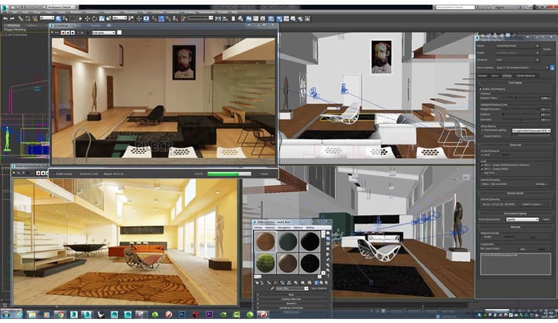558x323 pixels.
Task: Expand the first rollout in Material Editor
Action: click(291, 295)
